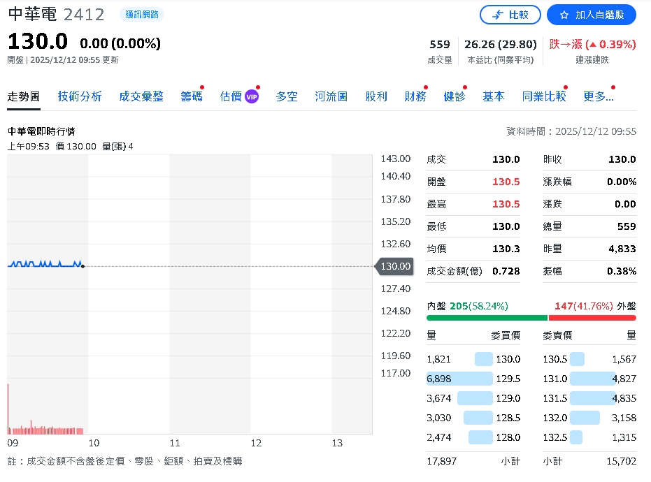Click the red dot above 同業比較 tab
Viewport: 651px width, 482px height.
[x=567, y=86]
